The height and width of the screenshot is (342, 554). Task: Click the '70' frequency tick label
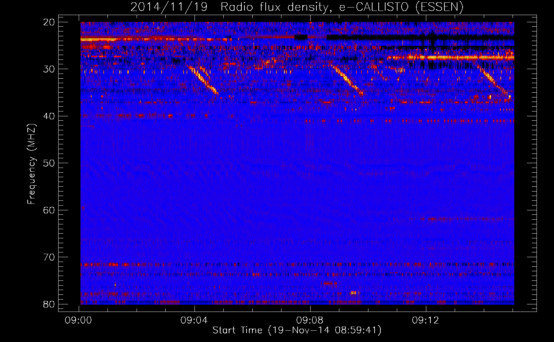(x=49, y=257)
